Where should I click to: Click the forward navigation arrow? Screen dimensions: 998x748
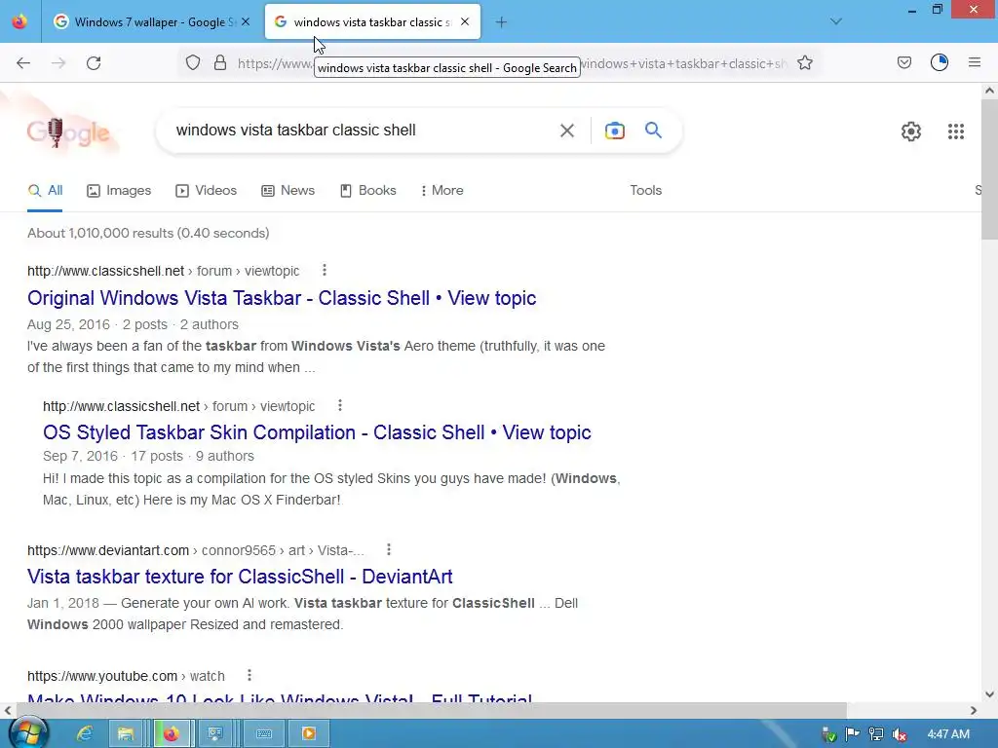58,63
